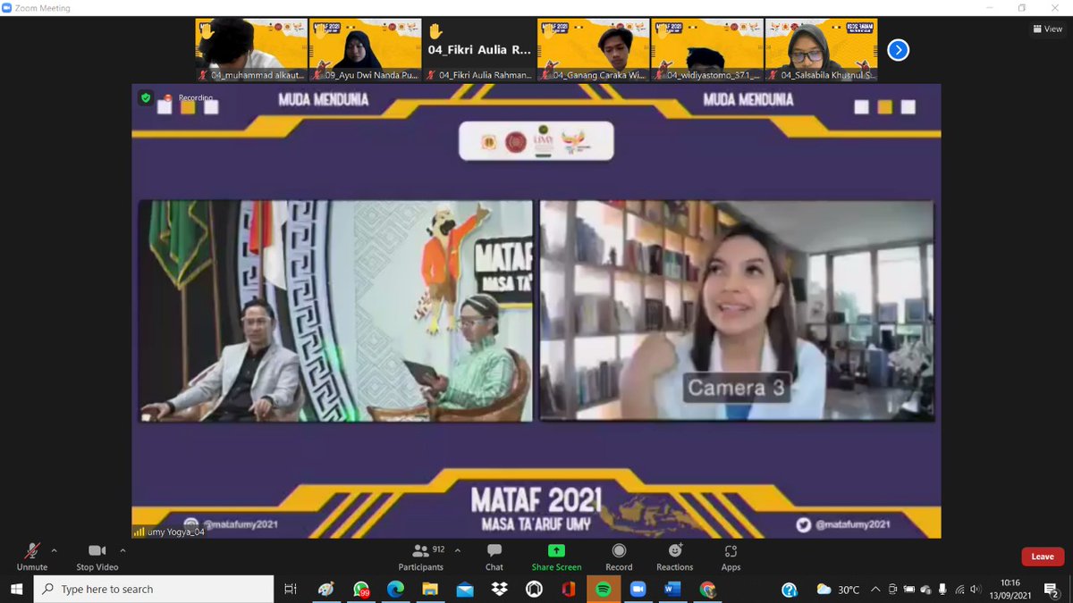Open WhatsApp from the taskbar
The width and height of the screenshot is (1073, 603).
coord(361,590)
